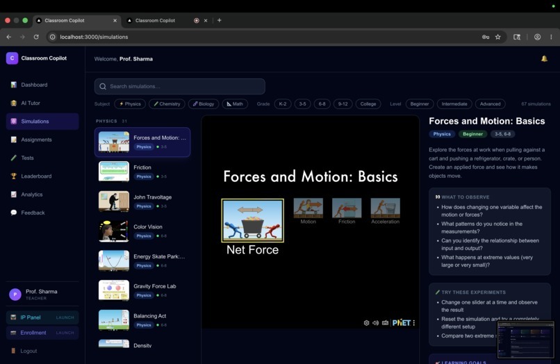
Task: Click the keyboard shortcuts icon
Action: pyautogui.click(x=385, y=322)
